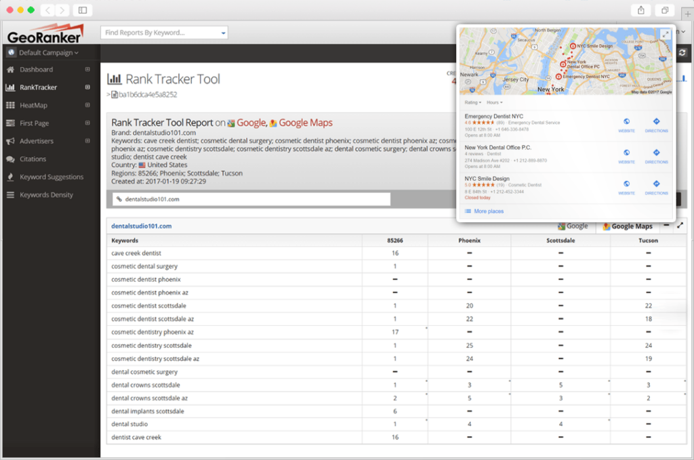
Task: Click browser forward button
Action: pyautogui.click(x=62, y=9)
